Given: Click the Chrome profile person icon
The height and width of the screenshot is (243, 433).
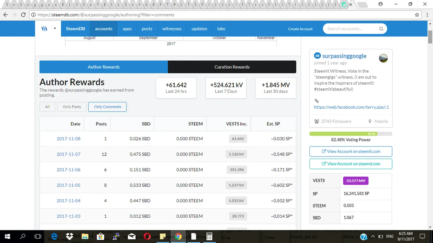Looking at the screenshot, I should pos(381,4).
